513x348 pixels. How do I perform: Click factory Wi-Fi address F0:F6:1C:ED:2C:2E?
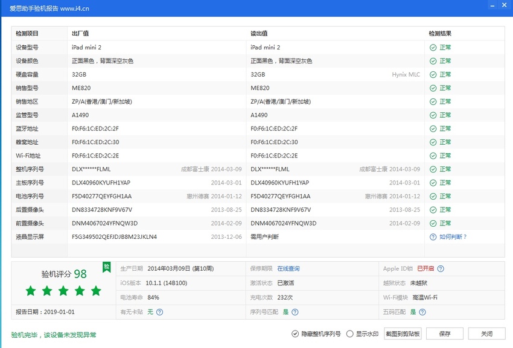pos(95,156)
